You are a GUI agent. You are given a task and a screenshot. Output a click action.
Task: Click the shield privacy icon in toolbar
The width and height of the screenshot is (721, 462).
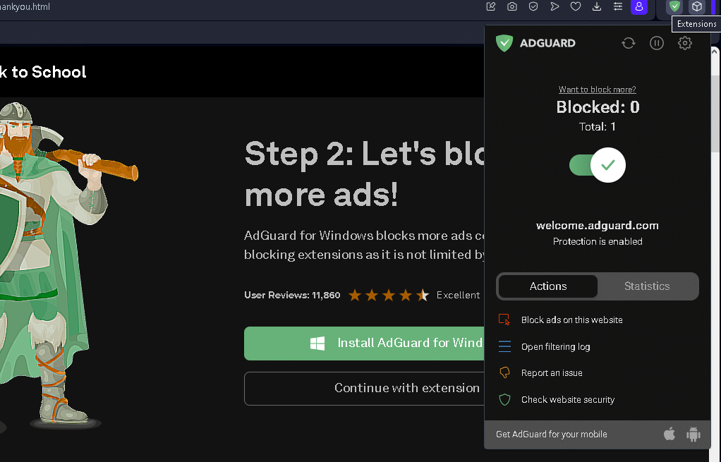coord(533,6)
